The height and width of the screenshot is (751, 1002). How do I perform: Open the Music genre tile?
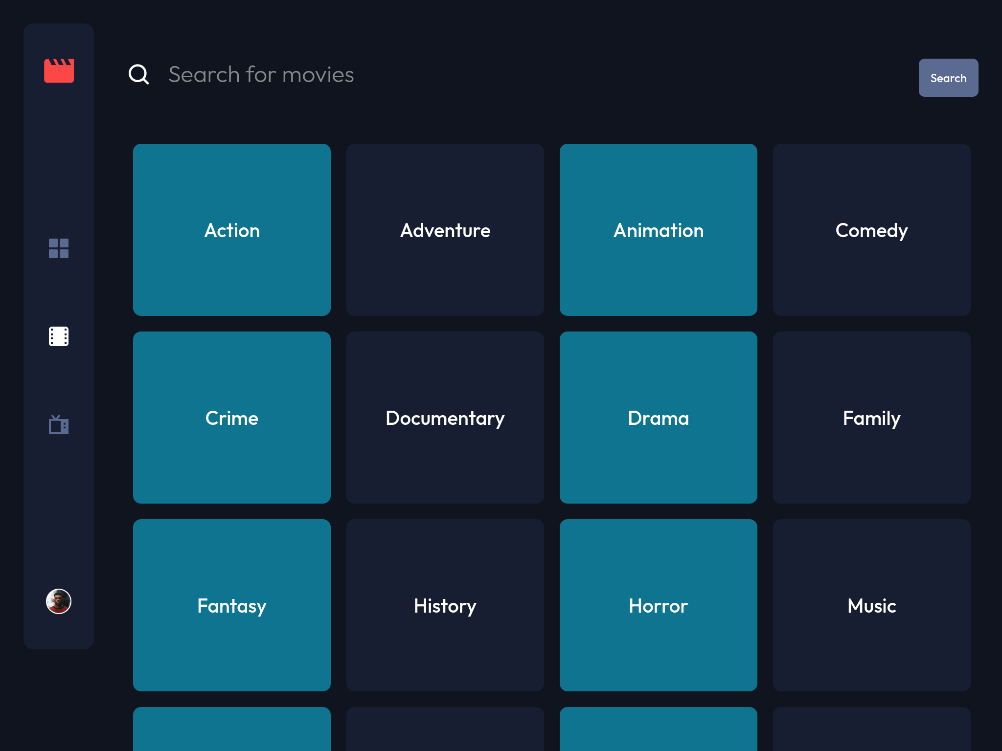872,605
